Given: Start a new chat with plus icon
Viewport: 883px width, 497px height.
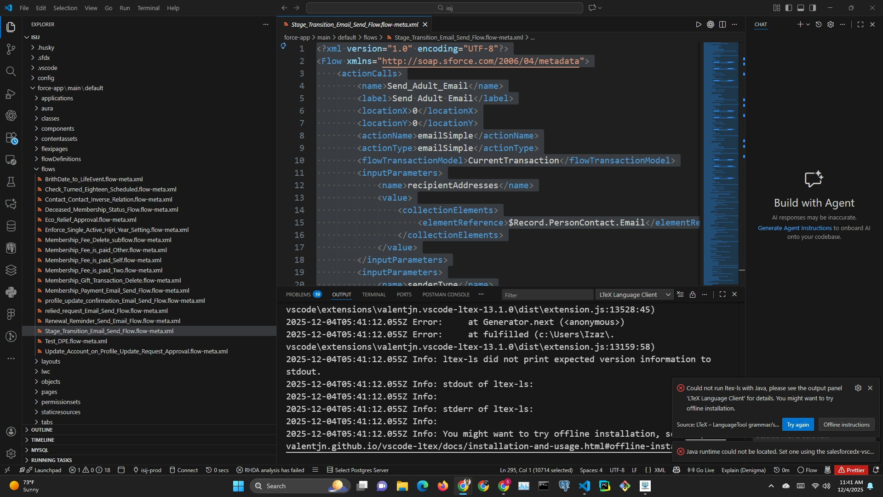Looking at the screenshot, I should (x=800, y=24).
